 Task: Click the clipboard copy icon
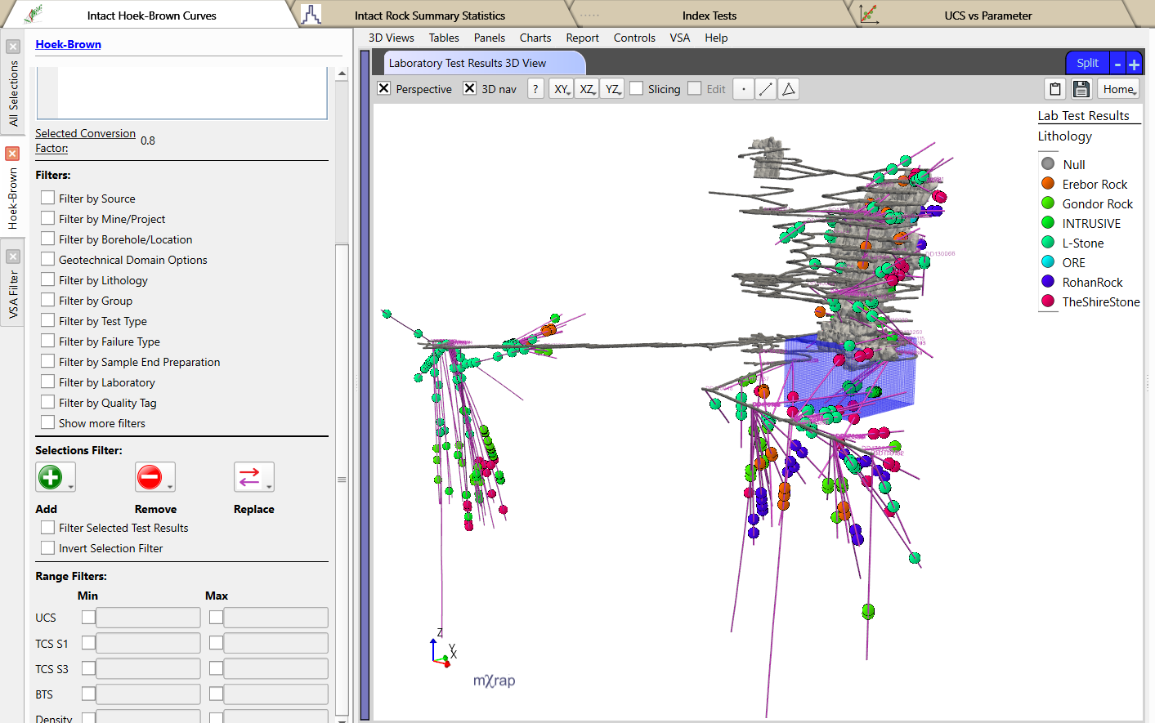(x=1055, y=89)
